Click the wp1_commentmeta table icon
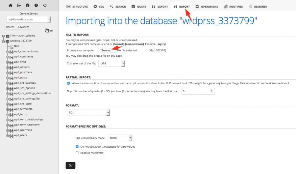This screenshot has width=296, height=174. (x=11, y=52)
